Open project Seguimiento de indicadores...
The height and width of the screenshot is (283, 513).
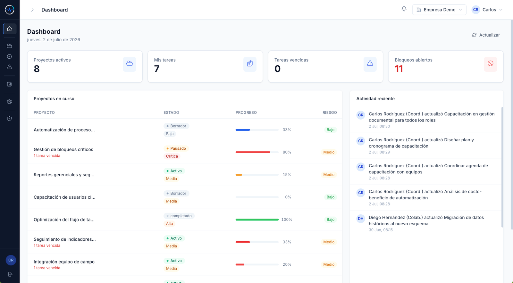coord(65,239)
